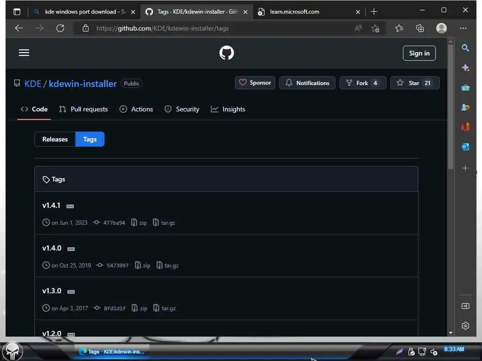
Task: Download v1.4.0 tar.gz archive
Action: click(x=168, y=266)
